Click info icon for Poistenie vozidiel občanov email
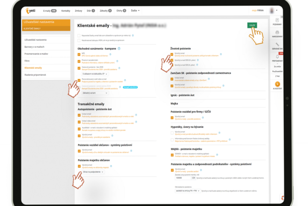 (131, 151)
